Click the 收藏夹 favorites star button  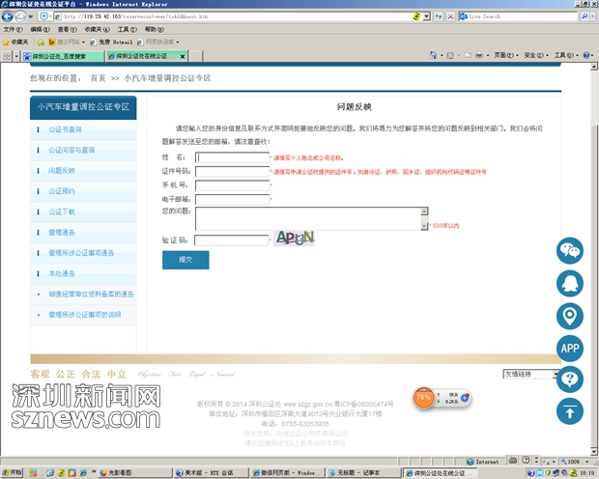pyautogui.click(x=15, y=42)
